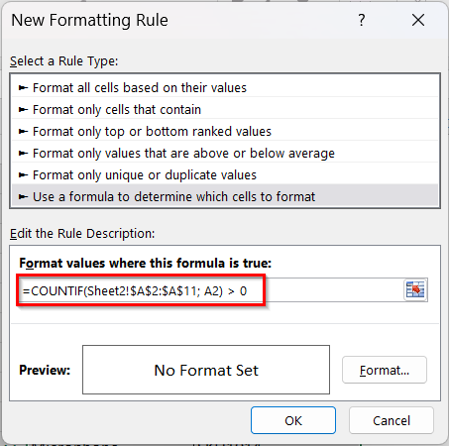
Task: Close the New Formatting Rule dialog
Action: pos(418,20)
